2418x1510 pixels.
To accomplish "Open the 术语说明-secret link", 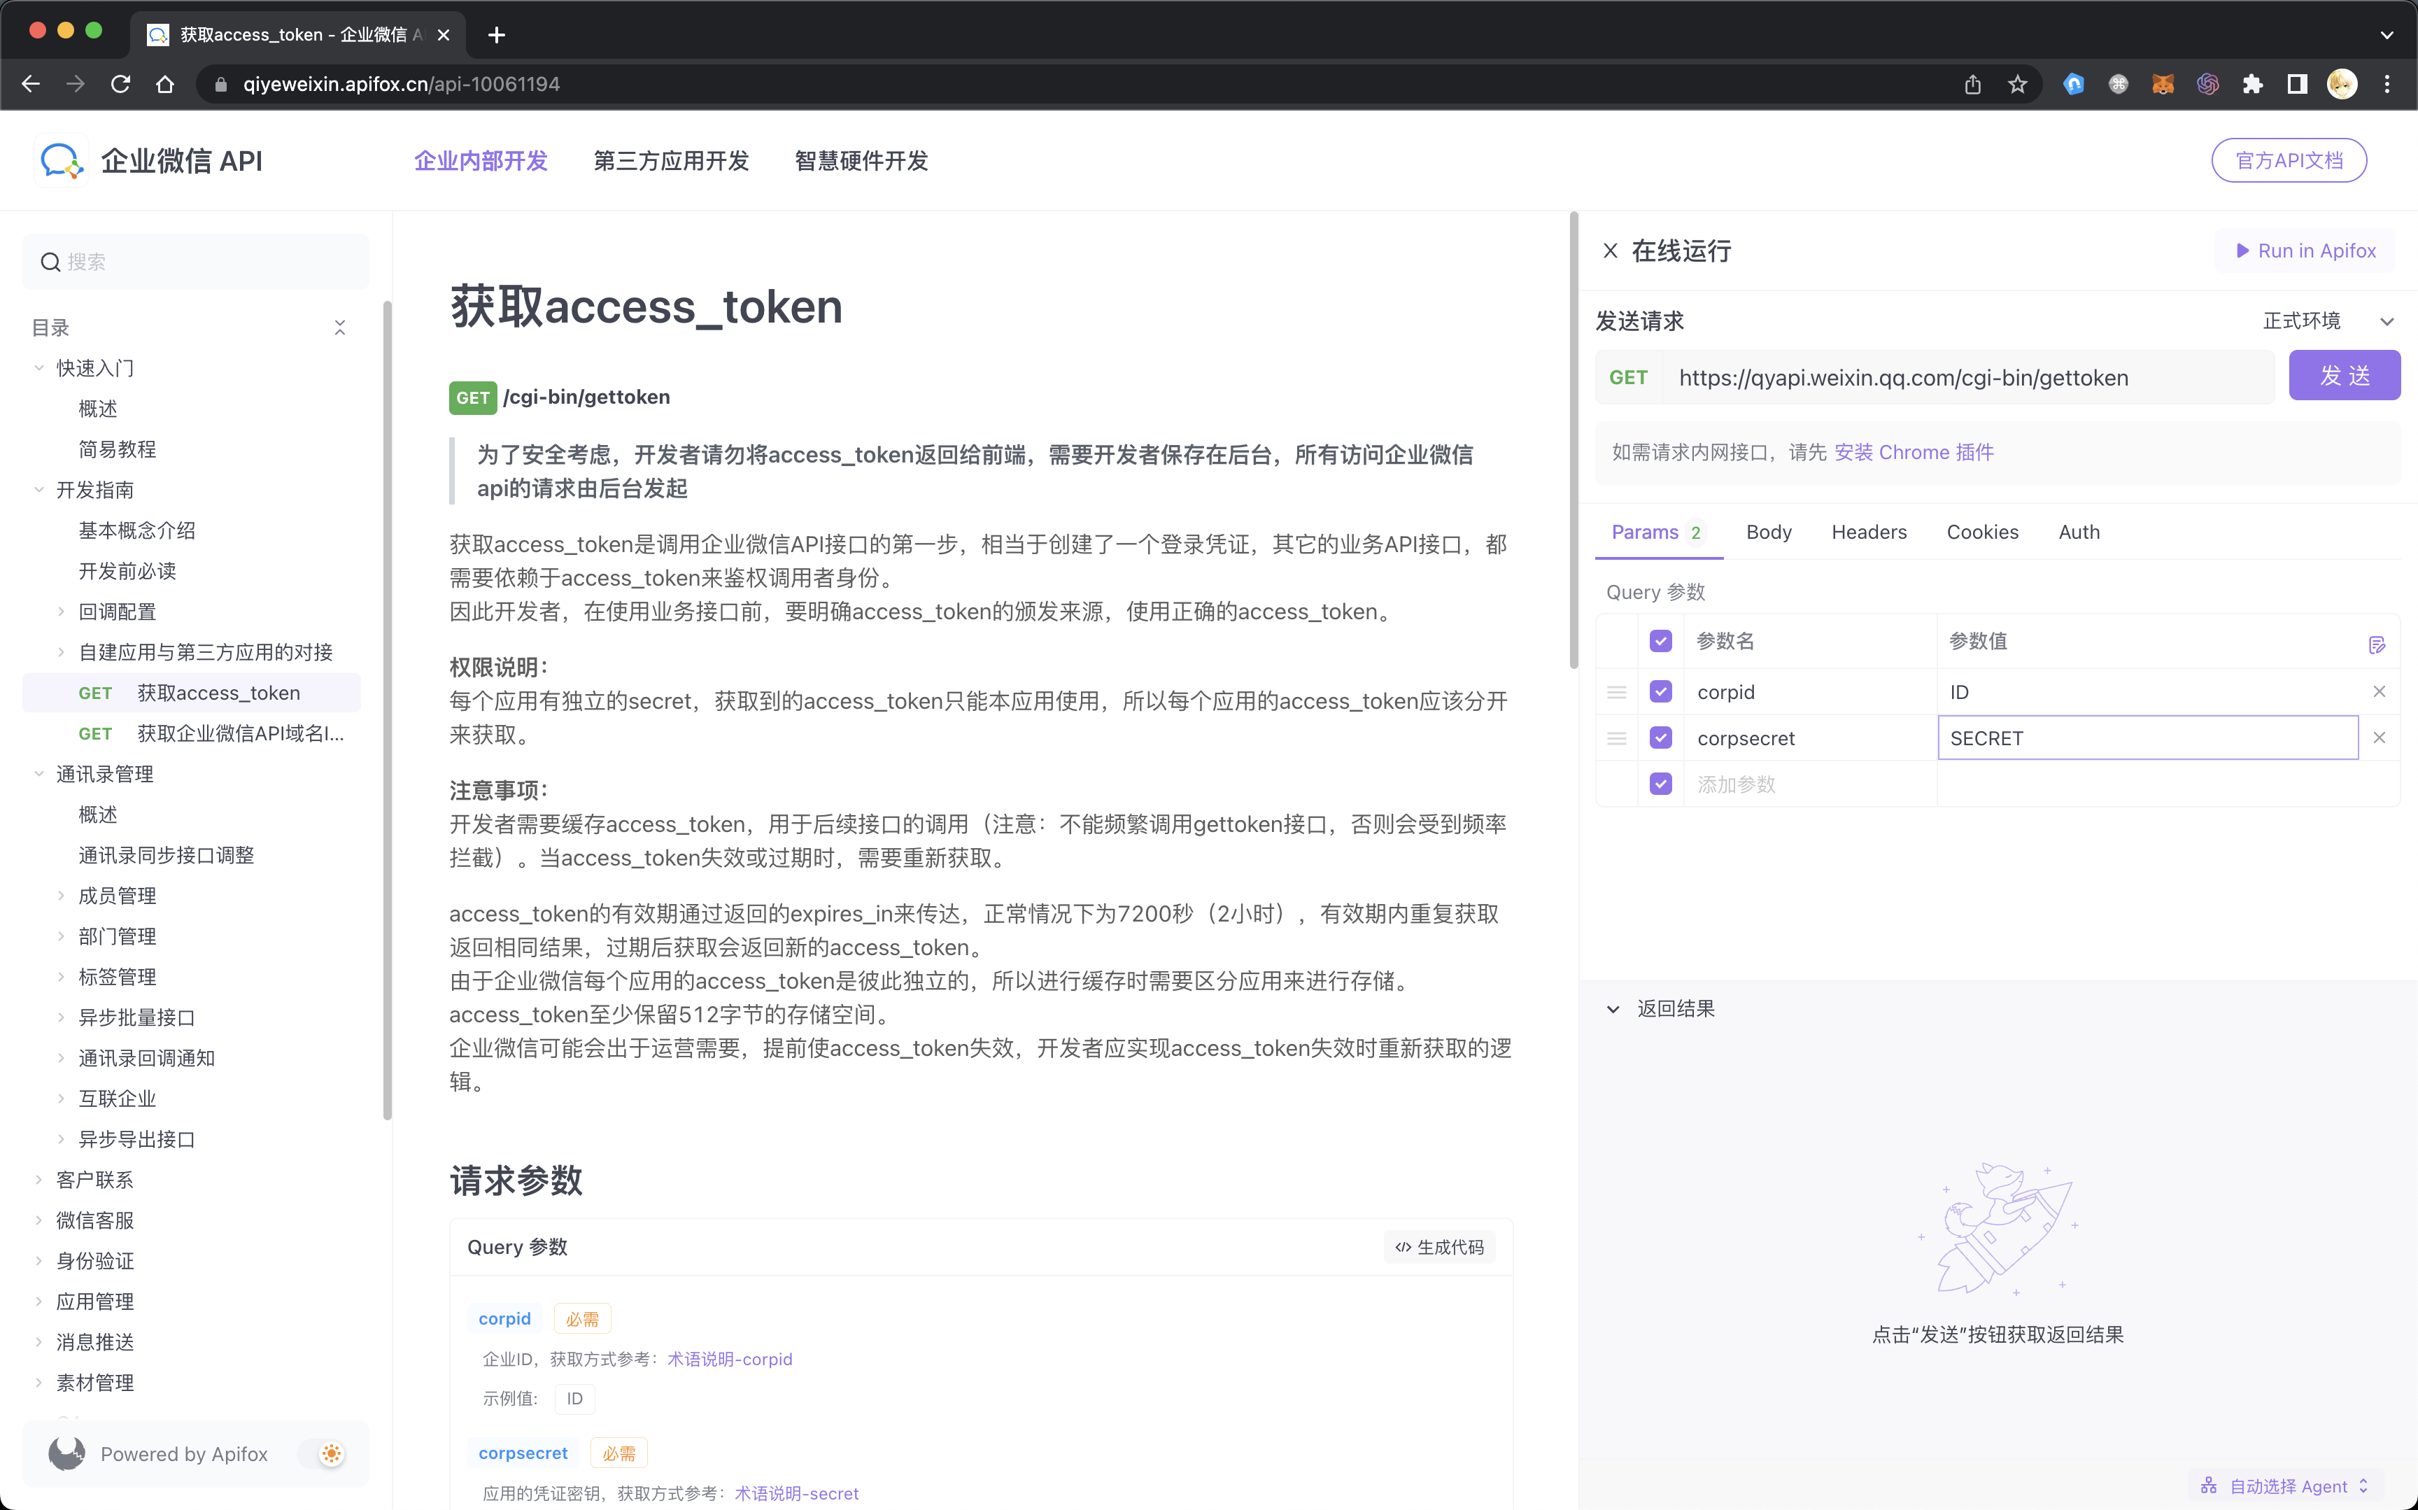I will click(x=797, y=1493).
